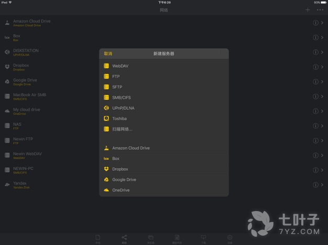This screenshot has width=328, height=245.
Task: Open the Dropbox list row chevron
Action: point(322,67)
